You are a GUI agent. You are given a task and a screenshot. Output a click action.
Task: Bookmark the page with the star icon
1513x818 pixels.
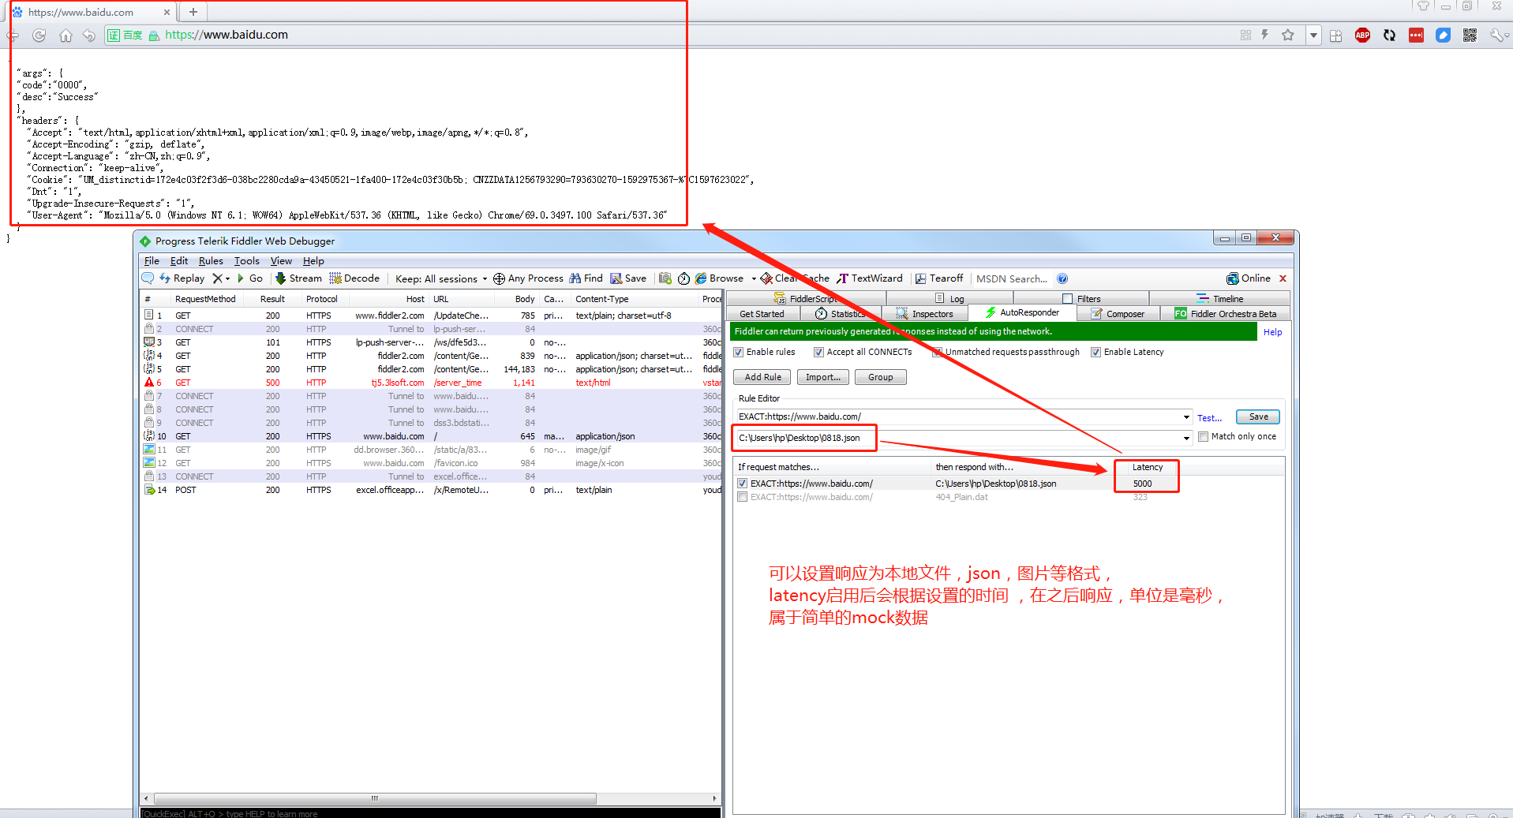click(1288, 35)
